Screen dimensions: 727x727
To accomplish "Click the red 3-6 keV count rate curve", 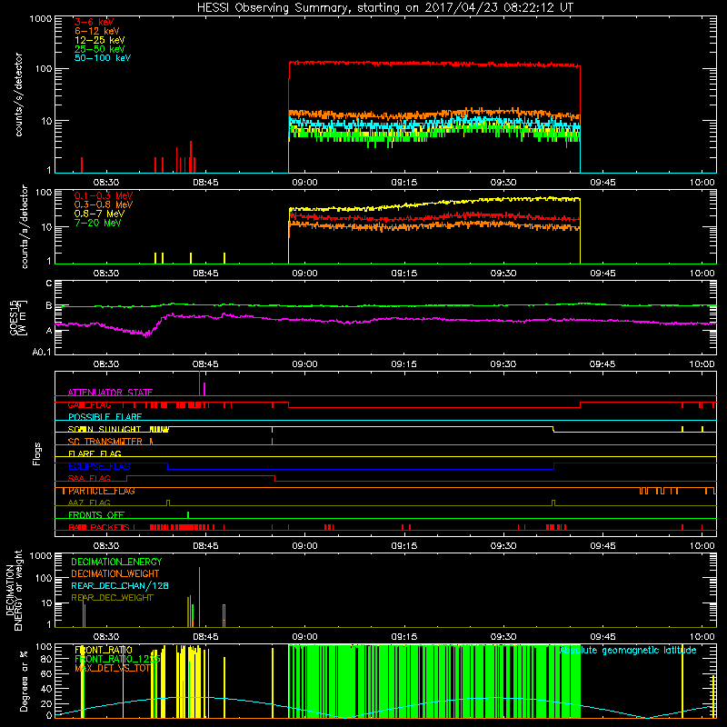I will click(x=434, y=64).
